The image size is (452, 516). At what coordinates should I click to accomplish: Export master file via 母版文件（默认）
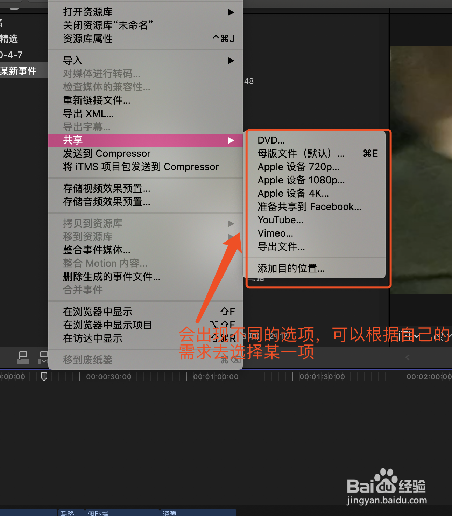click(x=301, y=153)
